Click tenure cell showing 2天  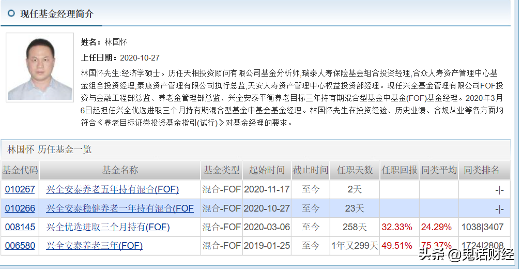355,189
